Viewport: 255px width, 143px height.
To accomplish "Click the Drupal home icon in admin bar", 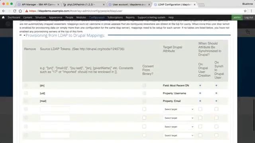I will coord(3,17).
